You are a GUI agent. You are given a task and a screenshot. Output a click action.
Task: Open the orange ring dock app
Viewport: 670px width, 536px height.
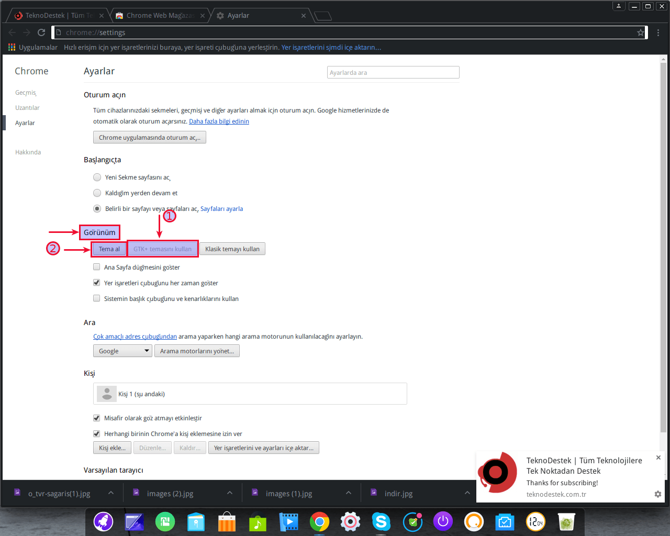tap(474, 521)
